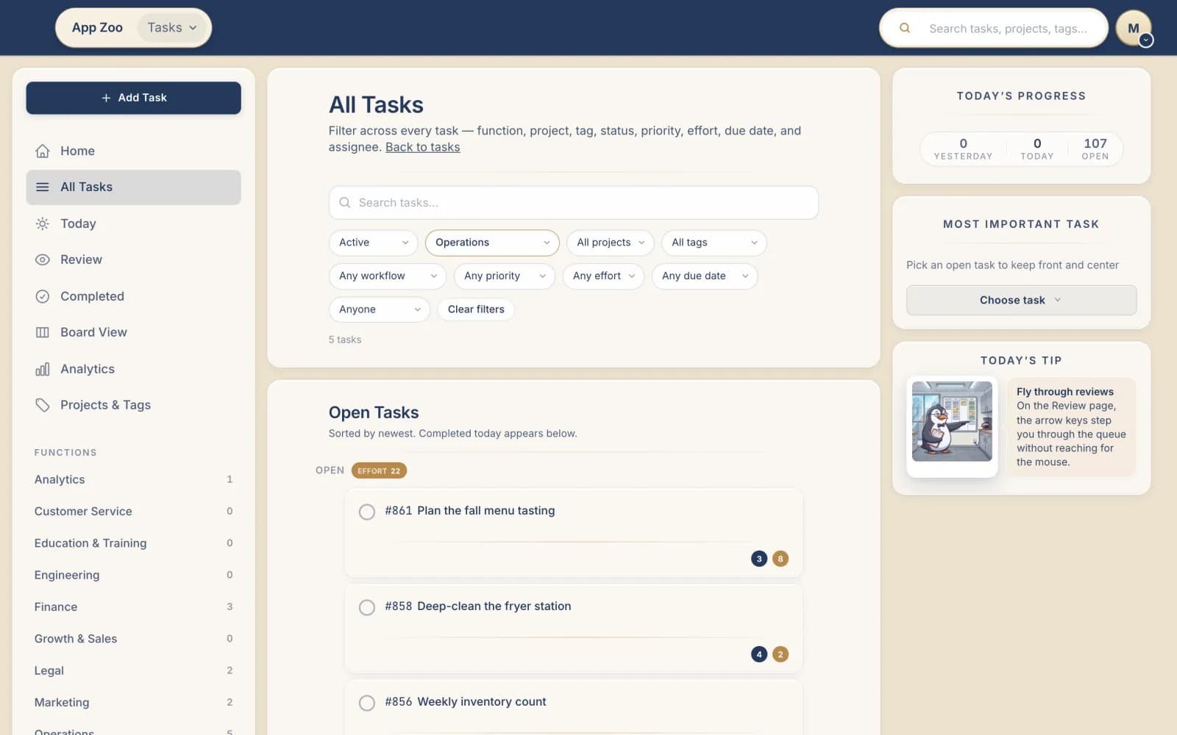Switch to Board View
Image resolution: width=1177 pixels, height=735 pixels.
[133, 332]
